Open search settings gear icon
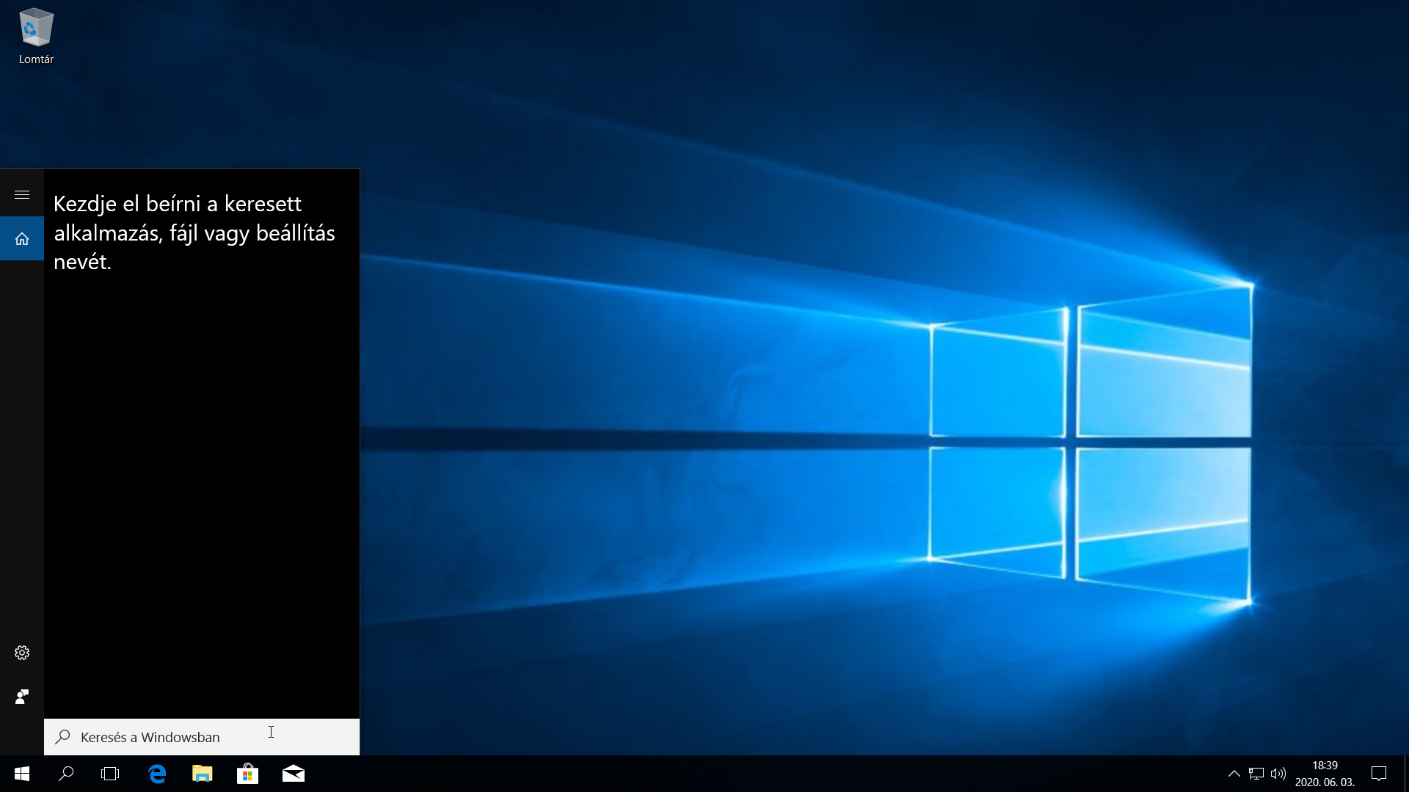The width and height of the screenshot is (1409, 792). point(22,653)
